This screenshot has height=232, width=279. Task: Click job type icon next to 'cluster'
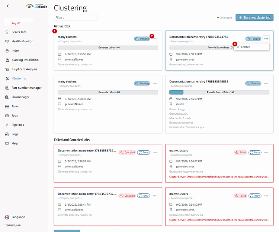click(x=171, y=104)
